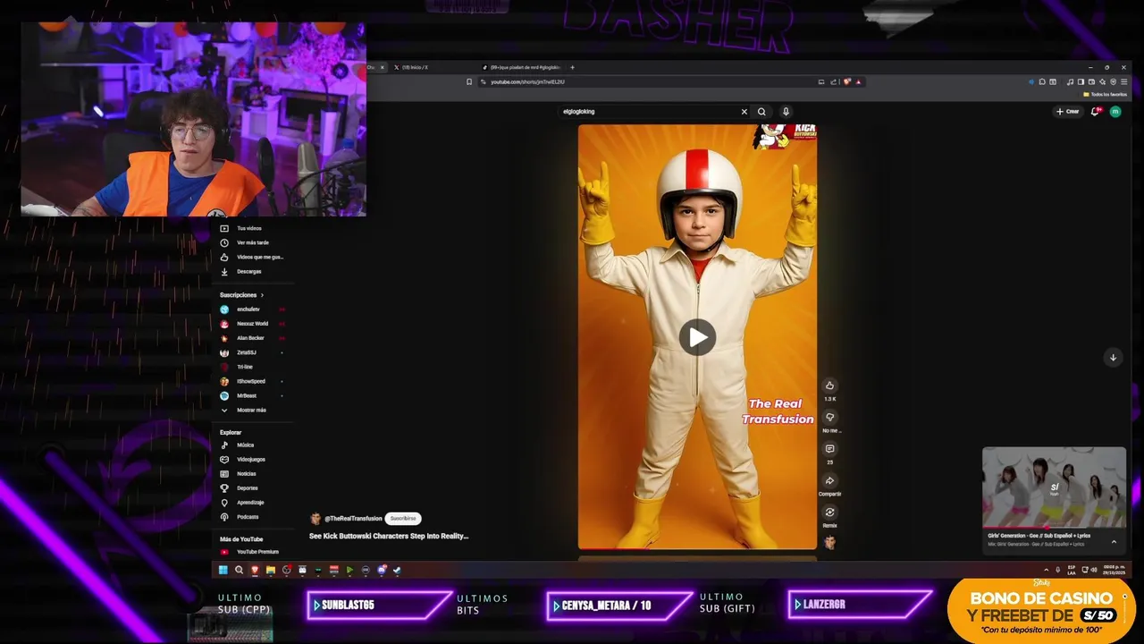Click Girls' Generation miniplayer thumbnail
The height and width of the screenshot is (644, 1144).
1054,488
